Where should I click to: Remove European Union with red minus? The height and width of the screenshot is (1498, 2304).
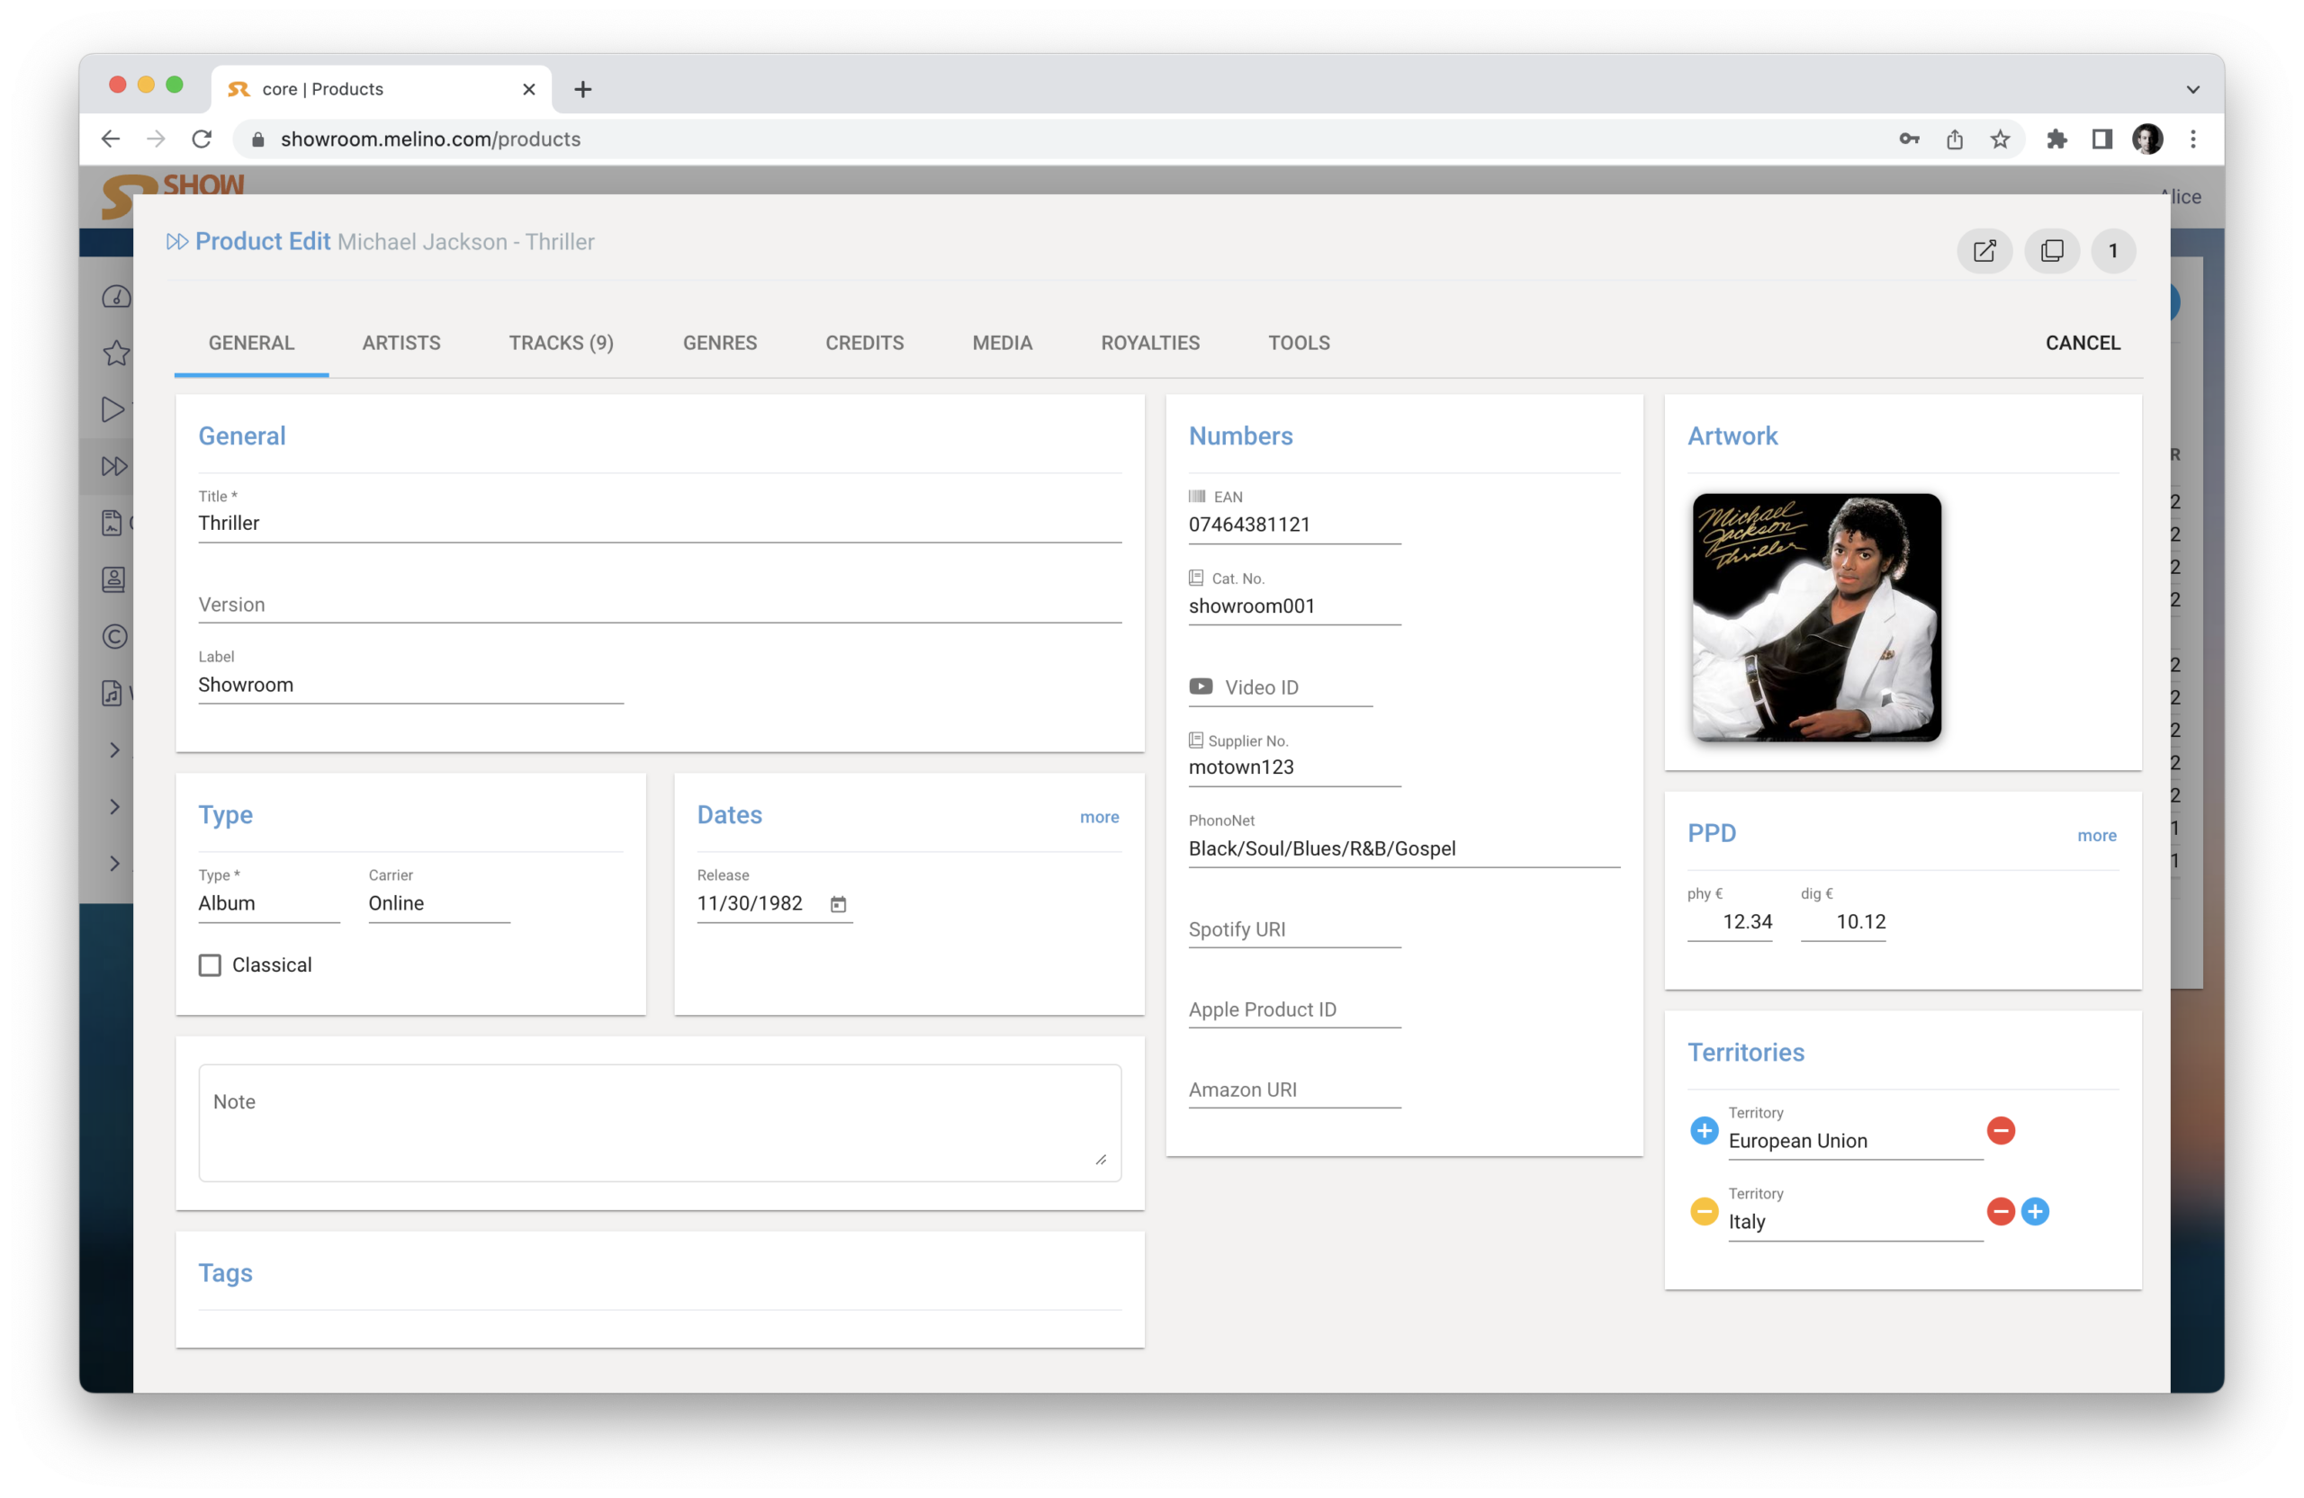pos(2000,1130)
